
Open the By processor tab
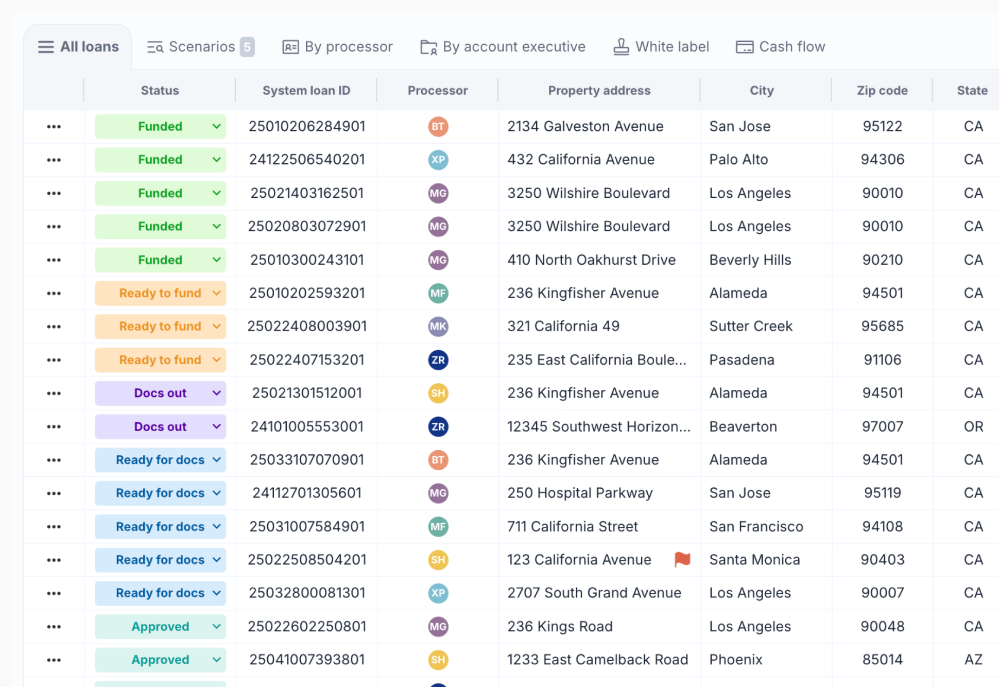coord(337,47)
